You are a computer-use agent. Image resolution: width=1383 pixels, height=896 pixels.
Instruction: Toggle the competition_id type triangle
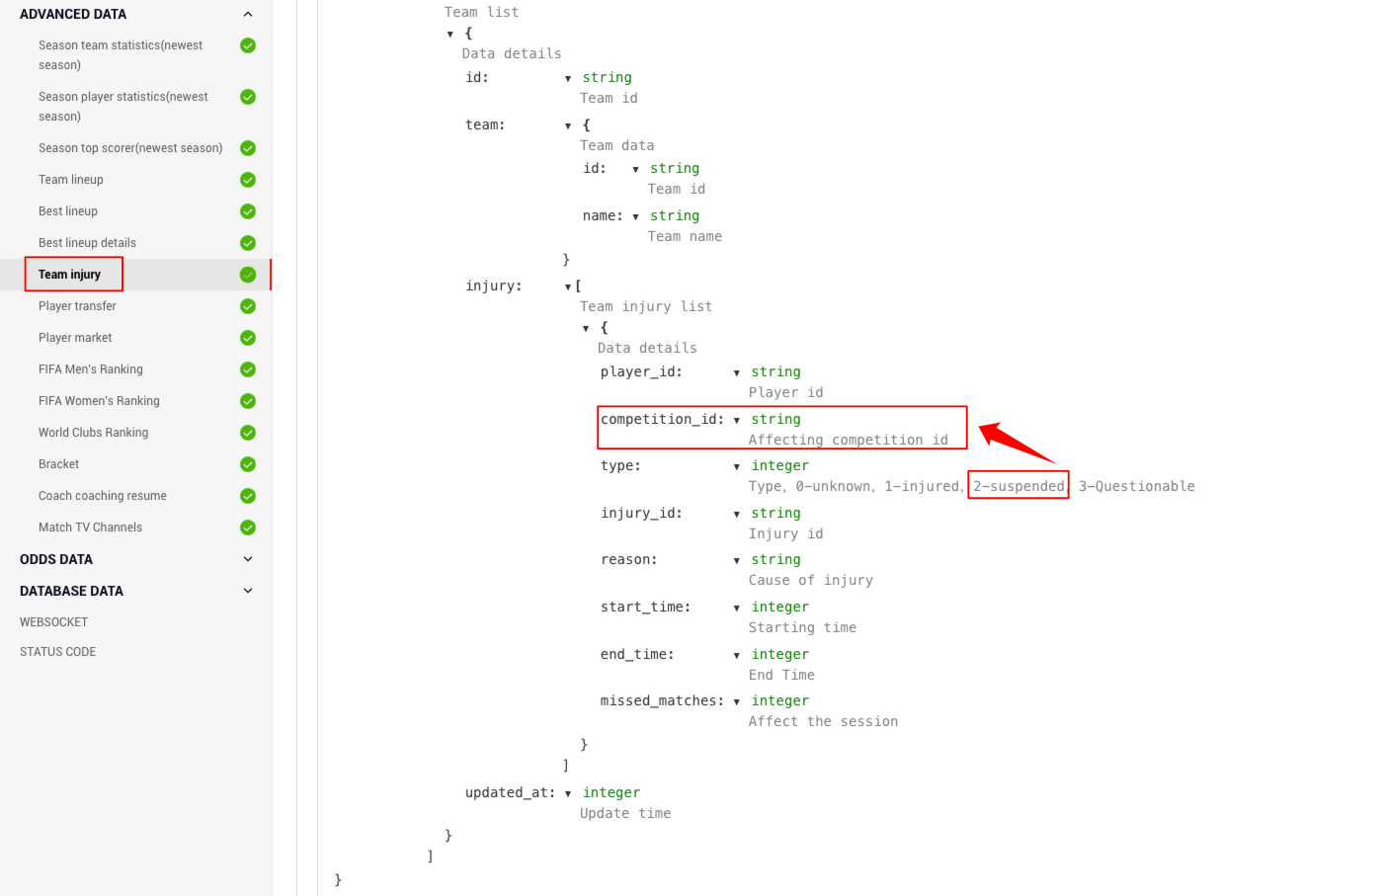[x=737, y=420]
